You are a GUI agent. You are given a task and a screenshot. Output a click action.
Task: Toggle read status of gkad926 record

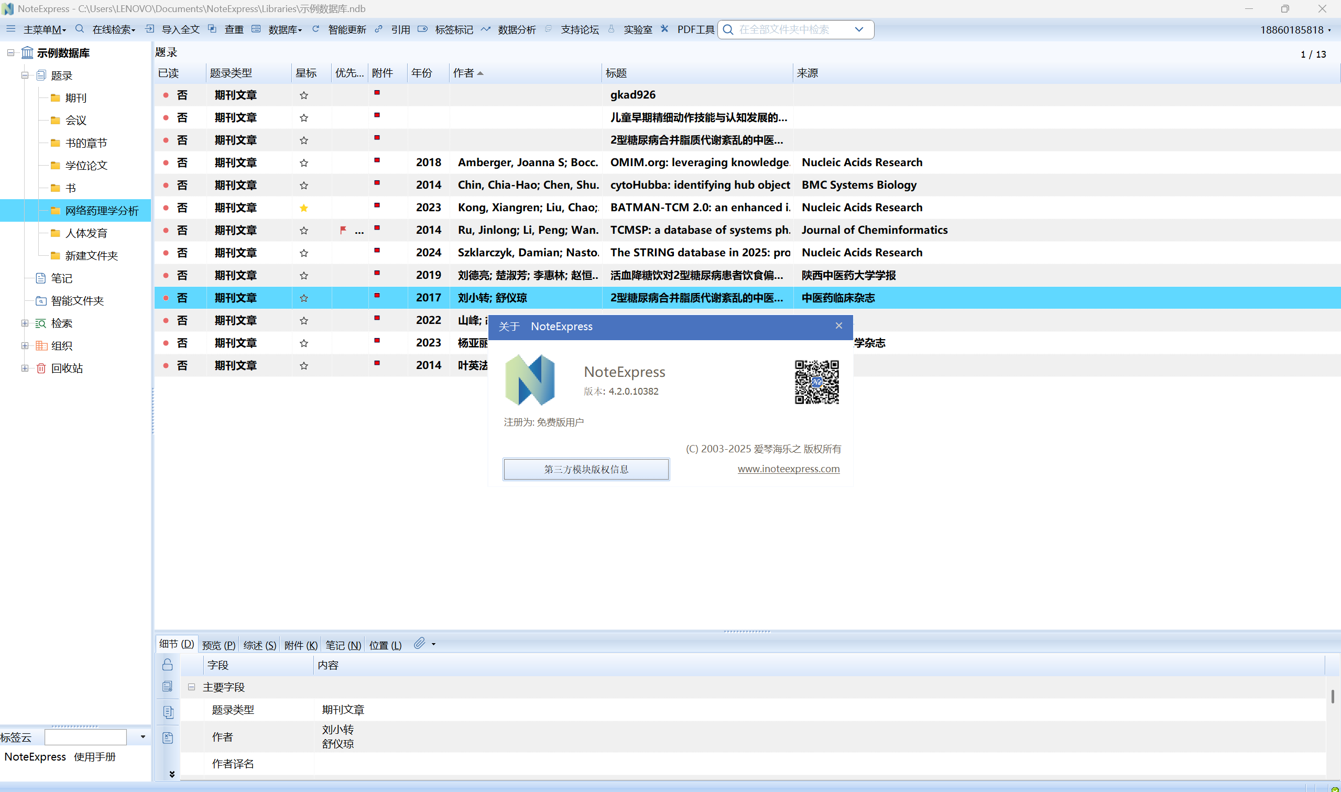click(166, 95)
